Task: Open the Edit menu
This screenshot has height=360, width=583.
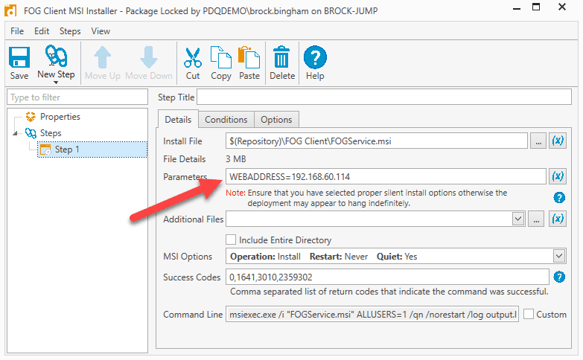Action: 42,31
